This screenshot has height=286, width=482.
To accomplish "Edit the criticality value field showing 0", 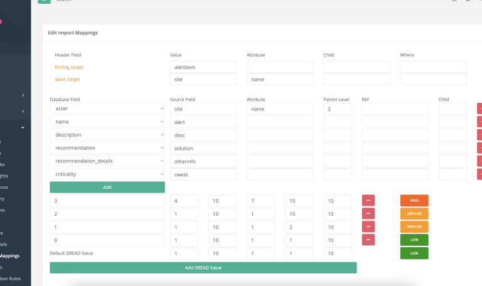I will tap(107, 240).
